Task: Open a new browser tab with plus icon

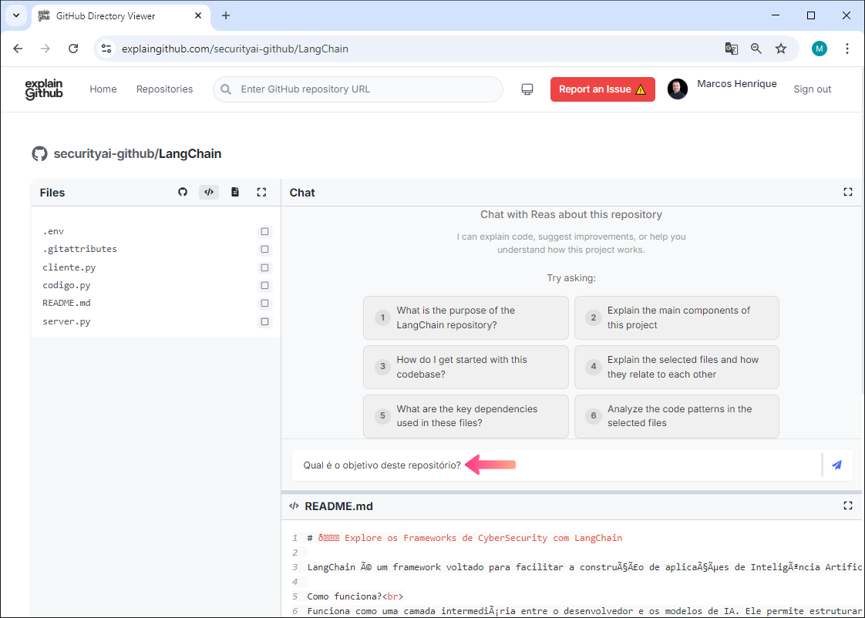Action: (226, 15)
